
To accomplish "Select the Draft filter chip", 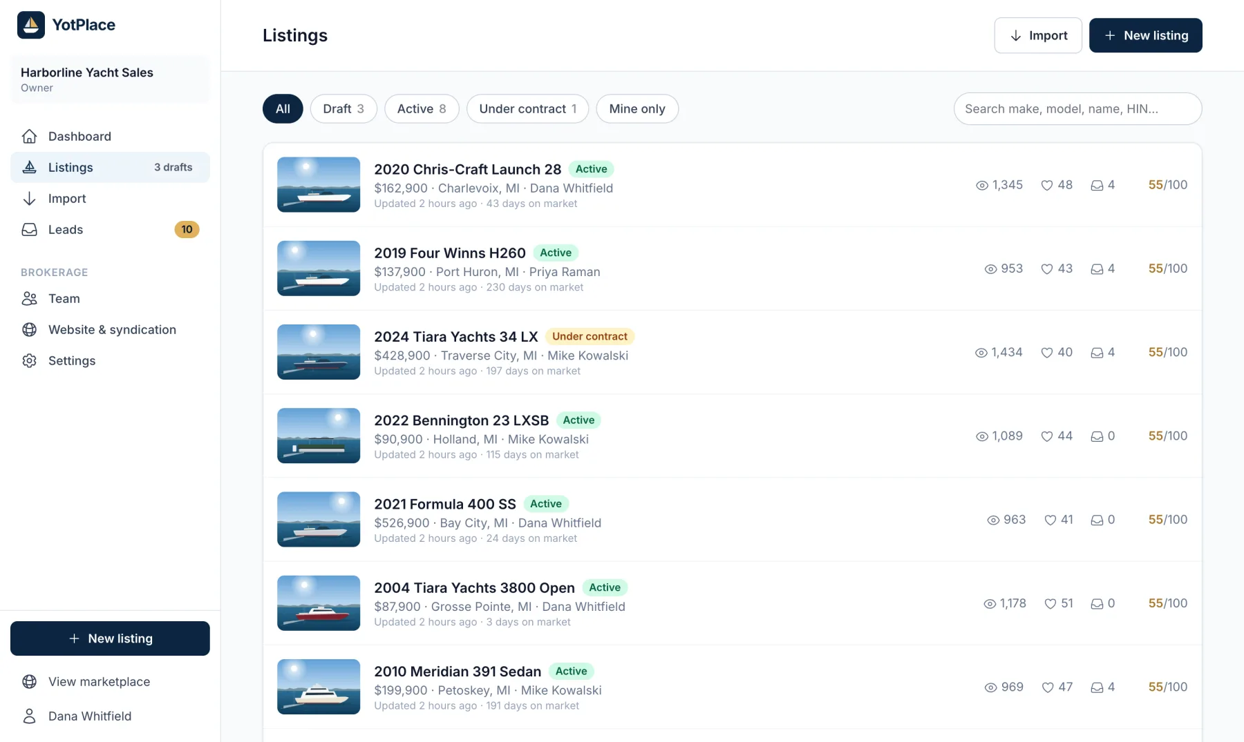I will point(343,108).
